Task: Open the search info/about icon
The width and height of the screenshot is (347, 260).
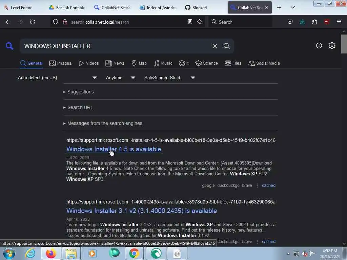Action: (319, 46)
